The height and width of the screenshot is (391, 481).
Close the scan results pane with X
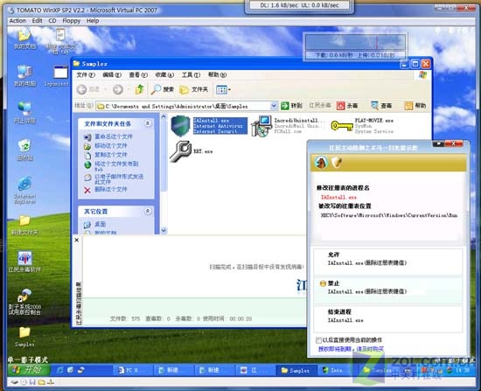[x=77, y=240]
